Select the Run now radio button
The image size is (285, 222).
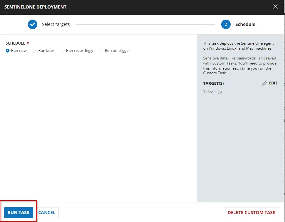(8, 51)
